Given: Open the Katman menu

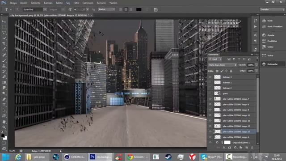Looking at the screenshot, I should click(48, 3).
